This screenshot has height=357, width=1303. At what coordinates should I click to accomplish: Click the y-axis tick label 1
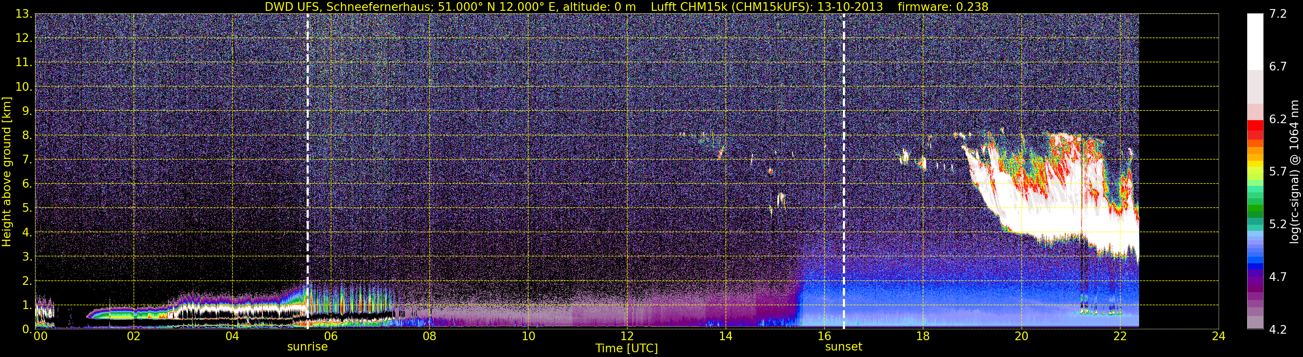click(27, 305)
